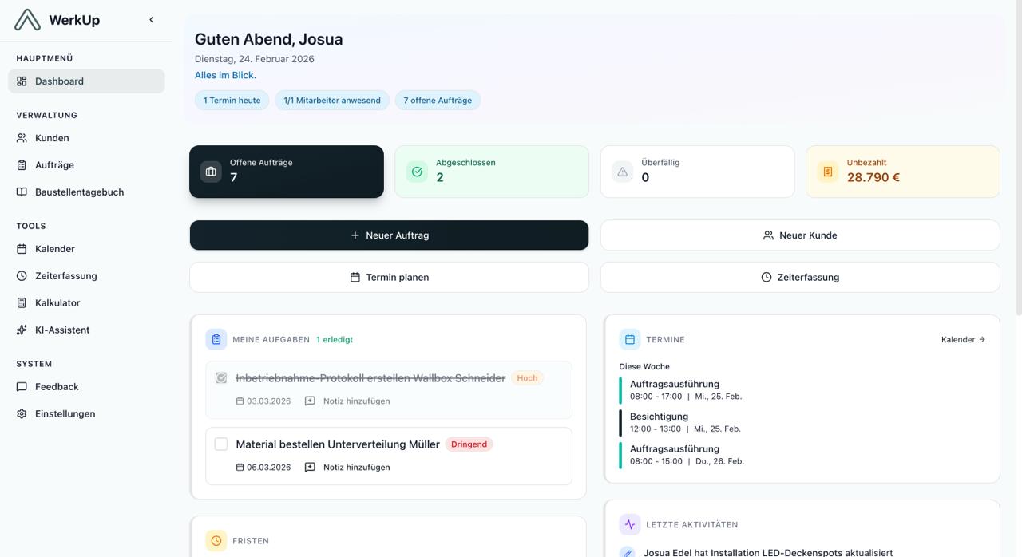Open the Kunden section

pyautogui.click(x=51, y=137)
